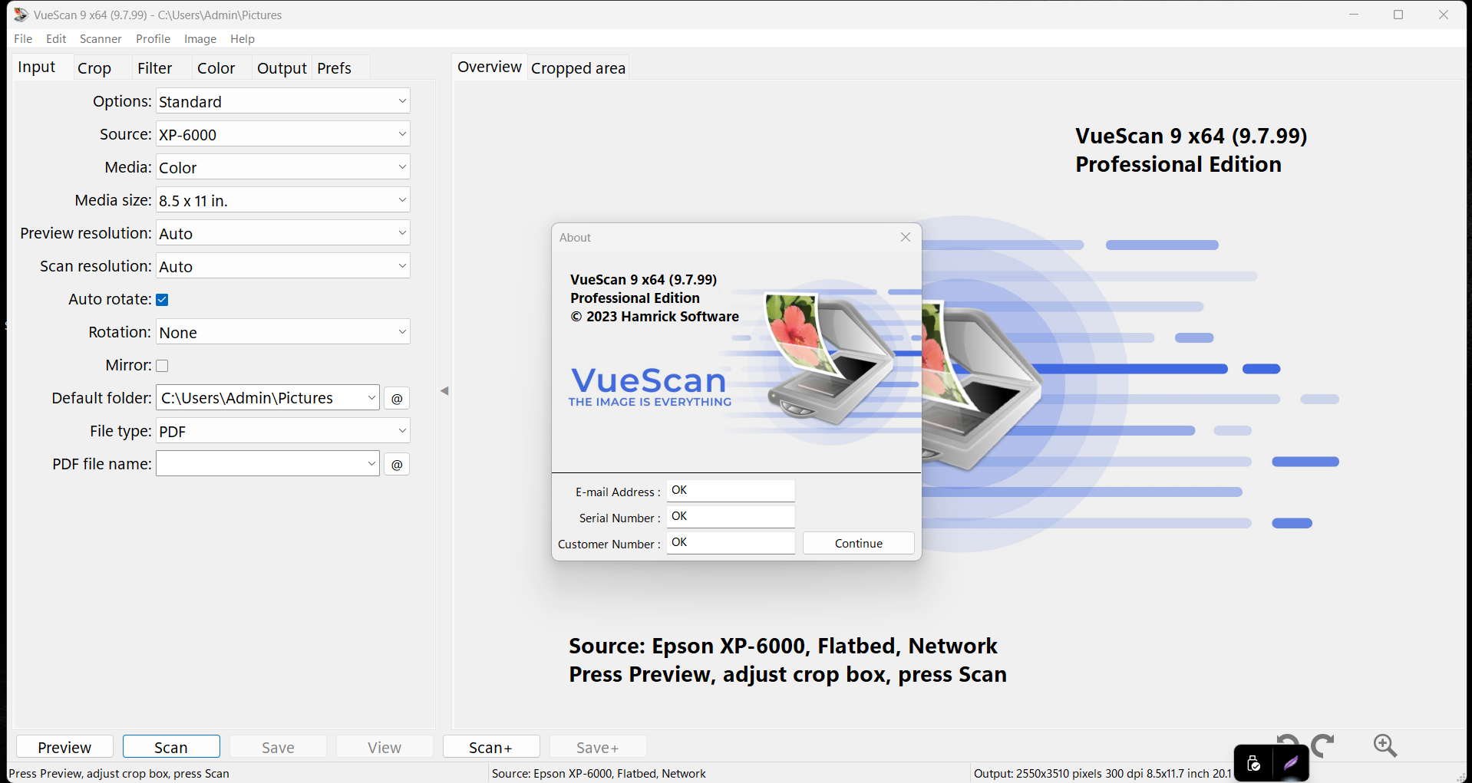This screenshot has width=1472, height=783.
Task: Click the E-mail Address field
Action: click(731, 491)
